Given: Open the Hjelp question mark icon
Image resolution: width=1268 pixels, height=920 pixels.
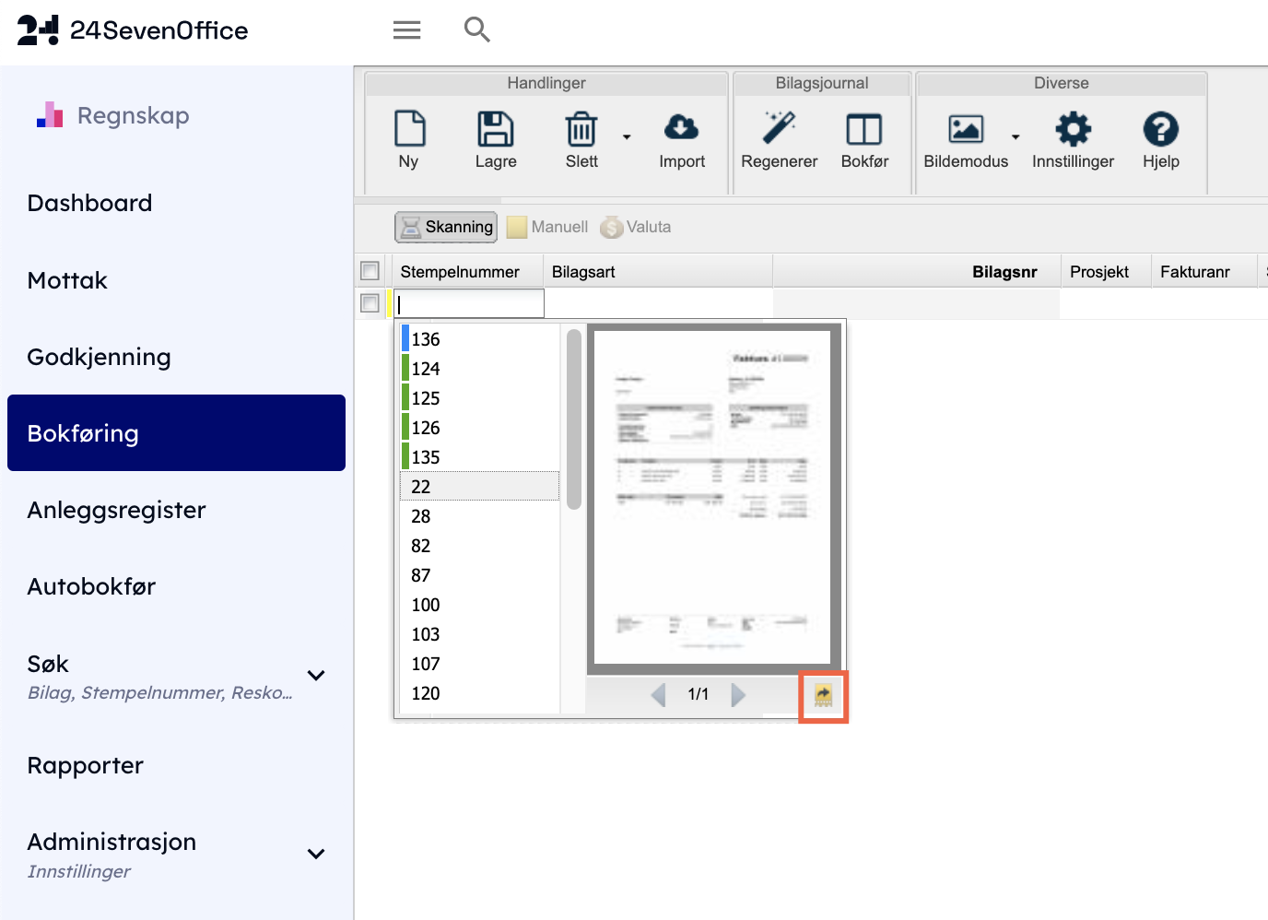Looking at the screenshot, I should tap(1160, 130).
